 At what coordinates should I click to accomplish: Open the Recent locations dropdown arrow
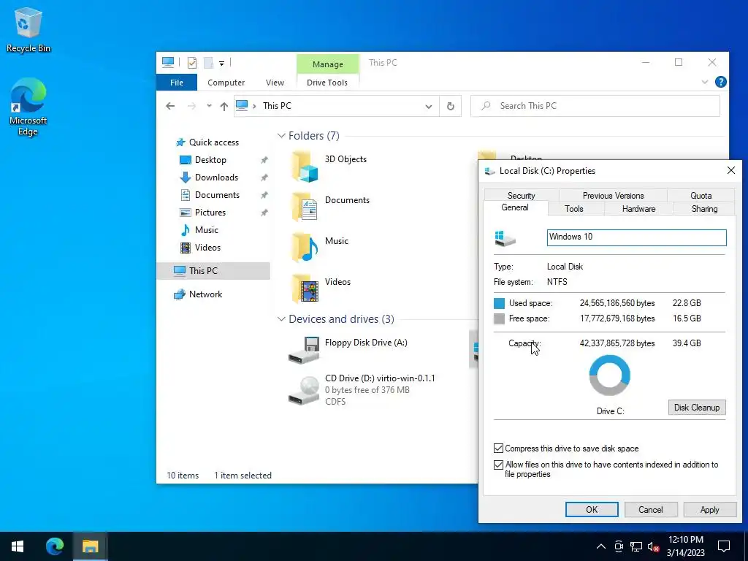click(x=209, y=106)
